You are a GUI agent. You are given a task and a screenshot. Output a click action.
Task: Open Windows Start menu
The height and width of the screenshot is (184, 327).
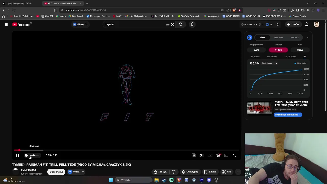point(111,180)
